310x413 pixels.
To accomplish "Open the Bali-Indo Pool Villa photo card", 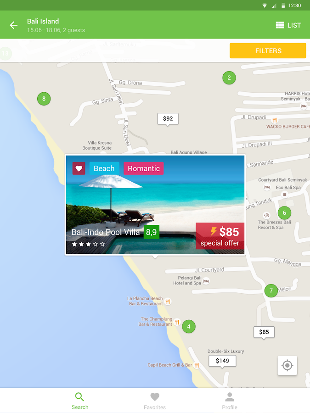I will pyautogui.click(x=155, y=205).
